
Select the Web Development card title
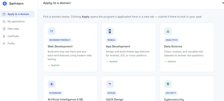60,46
